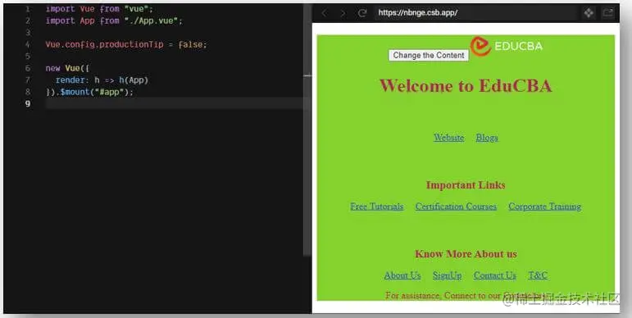Click line number 9 in gutter
Screen dimensions: 632x318
tap(27, 103)
